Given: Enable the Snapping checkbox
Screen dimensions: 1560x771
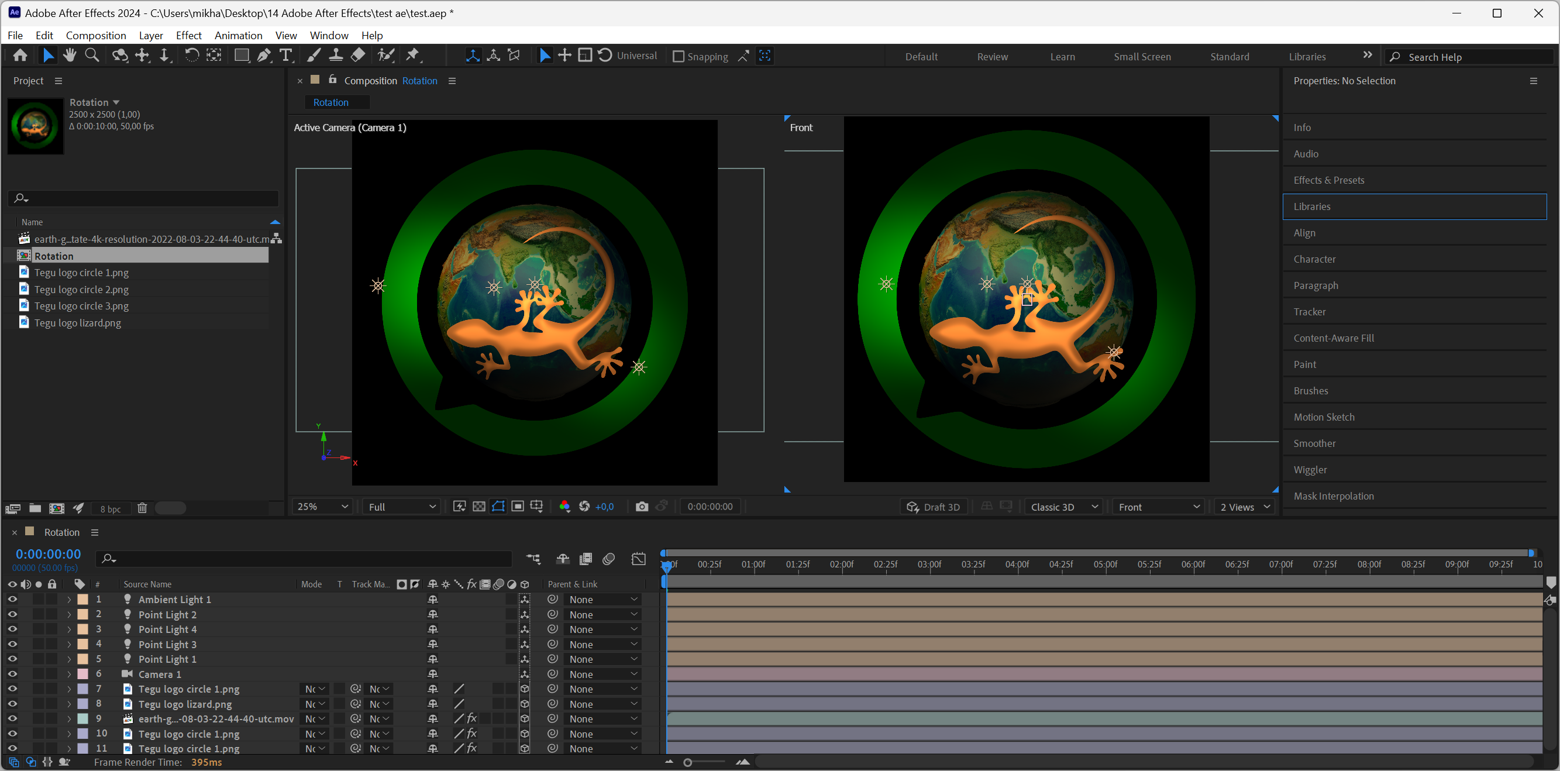Looking at the screenshot, I should [x=679, y=56].
